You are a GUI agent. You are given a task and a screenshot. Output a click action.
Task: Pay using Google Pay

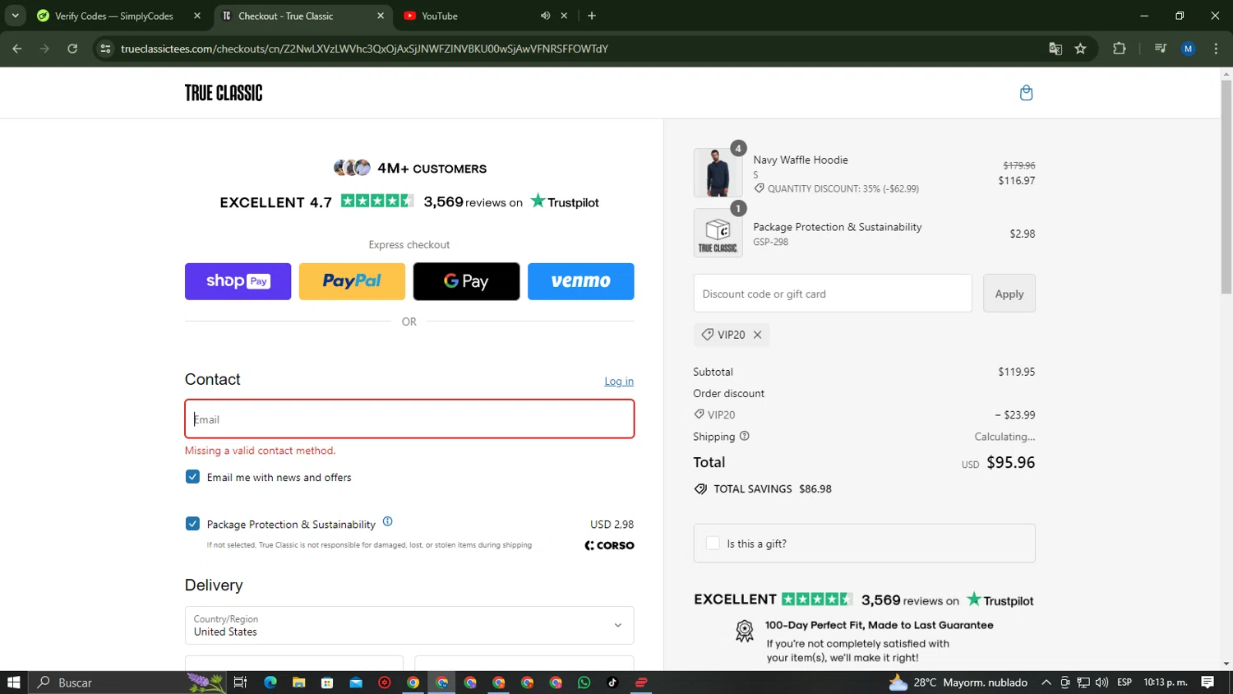point(466,281)
